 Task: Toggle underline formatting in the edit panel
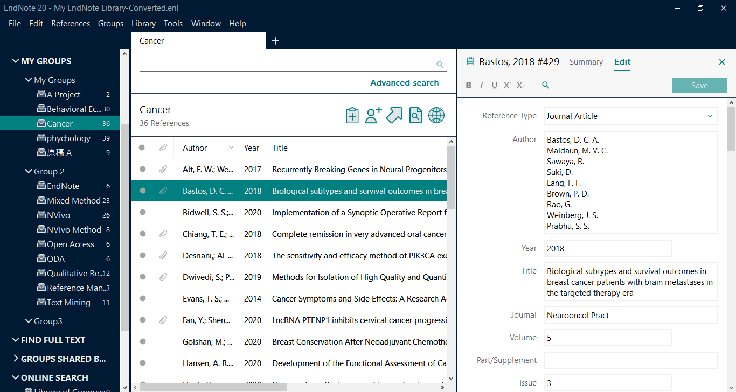pyautogui.click(x=495, y=85)
